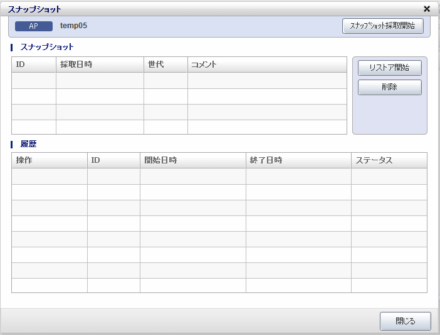Image resolution: width=440 pixels, height=335 pixels.
Task: Click the 世代 column header
Action: point(165,64)
